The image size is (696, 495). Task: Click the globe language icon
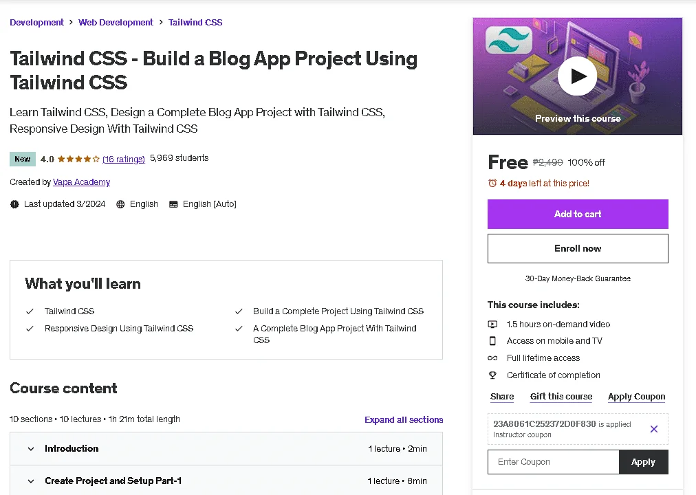(120, 204)
